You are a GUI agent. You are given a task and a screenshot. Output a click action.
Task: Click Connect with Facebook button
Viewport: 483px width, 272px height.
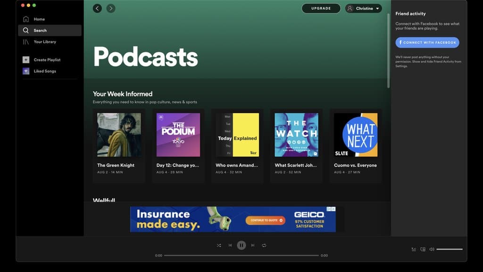point(427,42)
